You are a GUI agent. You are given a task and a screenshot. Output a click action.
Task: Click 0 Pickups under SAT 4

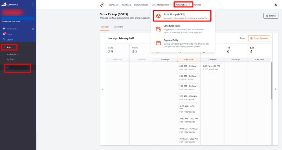(259, 59)
